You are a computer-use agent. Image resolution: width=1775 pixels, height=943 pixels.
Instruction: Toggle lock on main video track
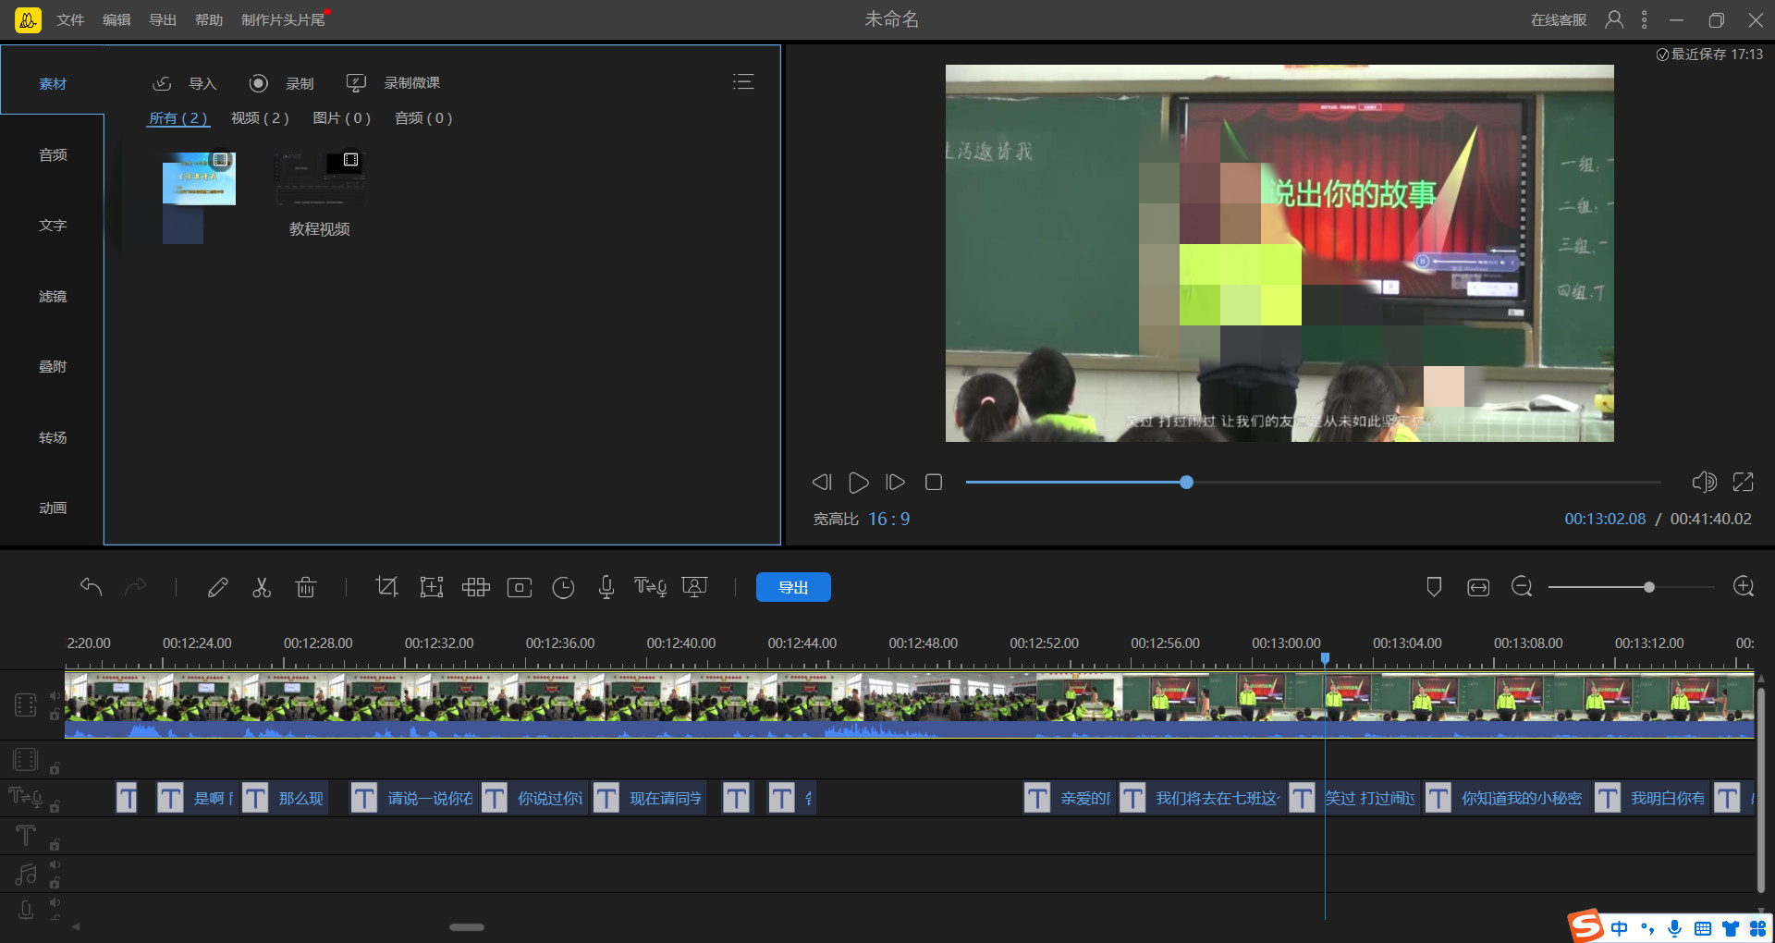tap(55, 715)
